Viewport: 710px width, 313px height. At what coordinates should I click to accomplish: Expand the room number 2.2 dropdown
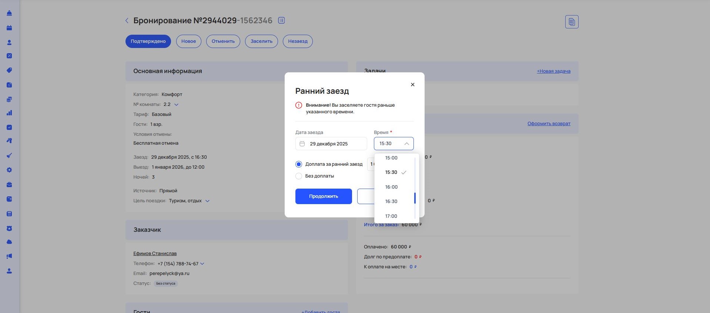(x=176, y=104)
